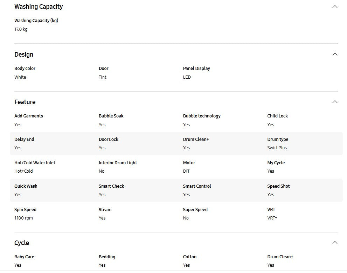Collapse the Washing Capacity section chevron
Viewport: 347px width, 273px height.
pyautogui.click(x=335, y=7)
